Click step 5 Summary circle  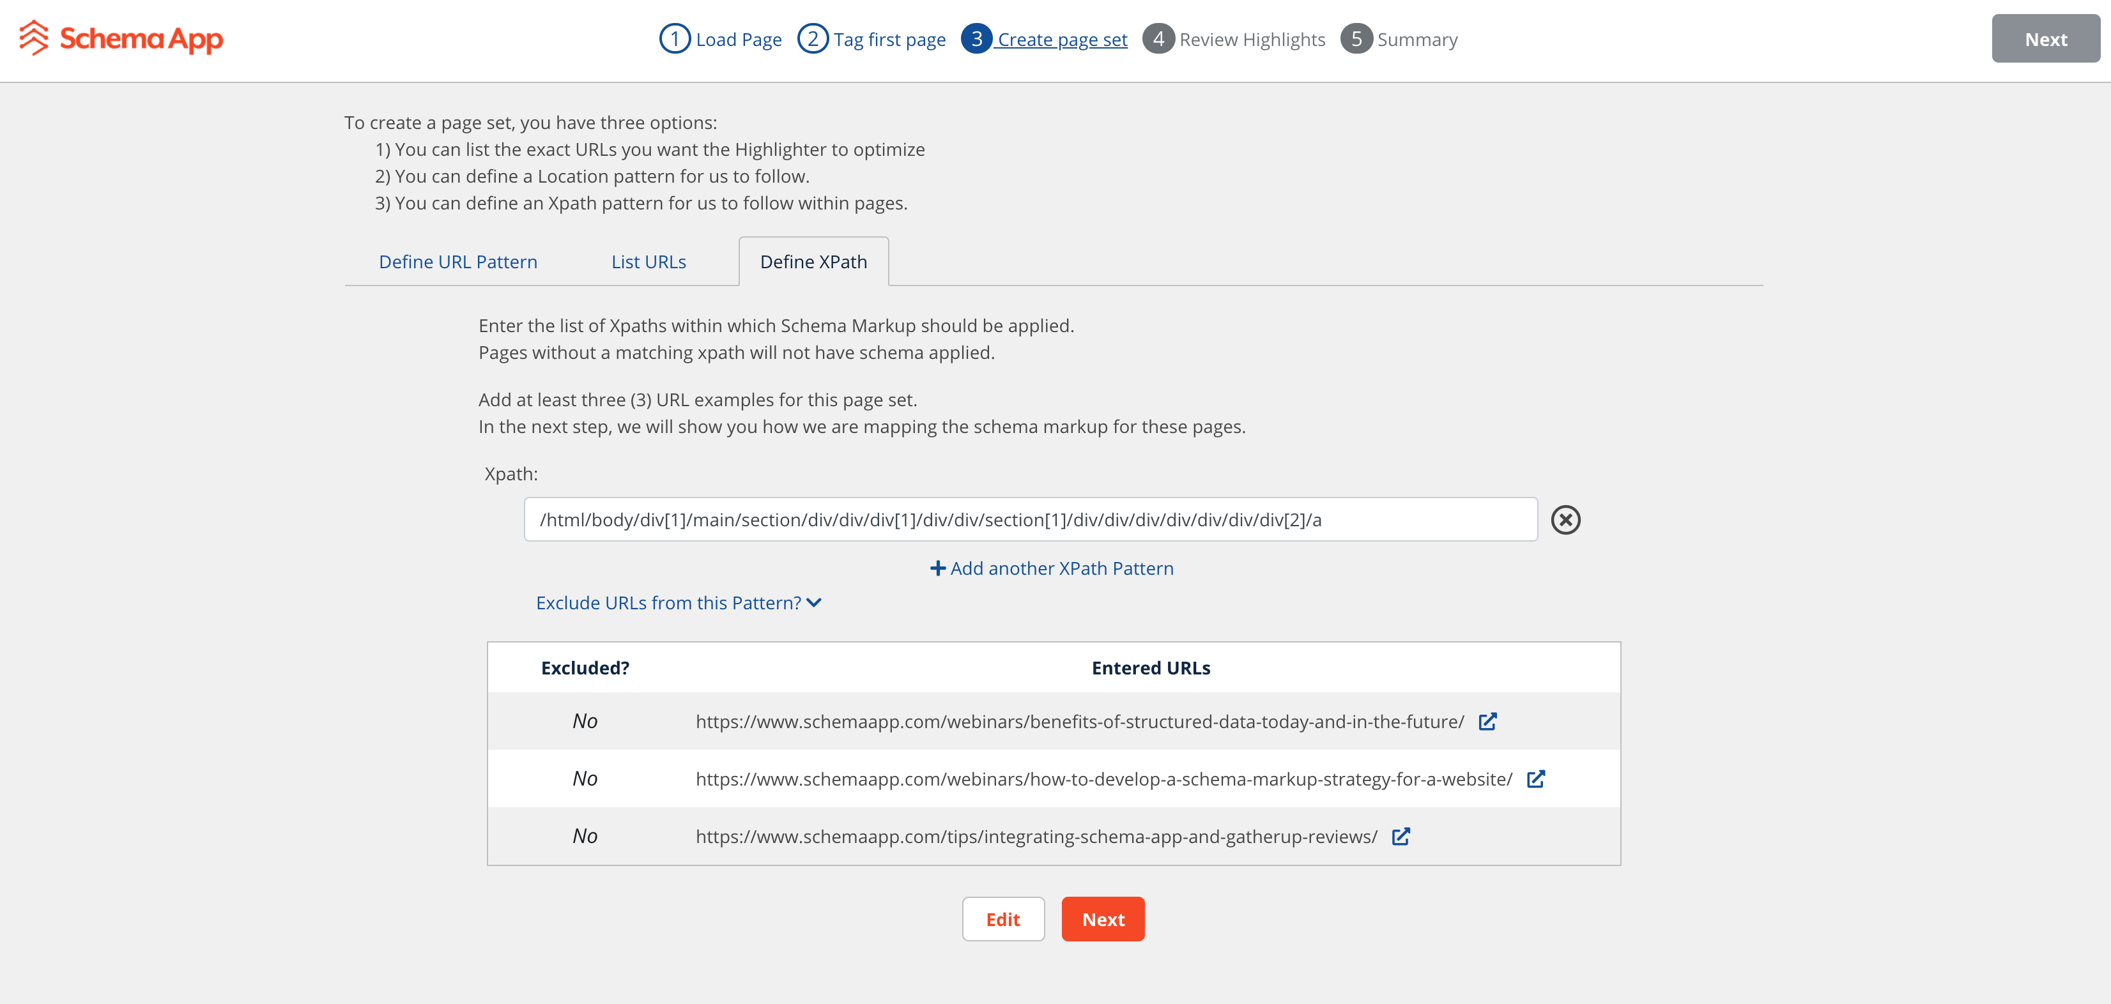(1356, 38)
